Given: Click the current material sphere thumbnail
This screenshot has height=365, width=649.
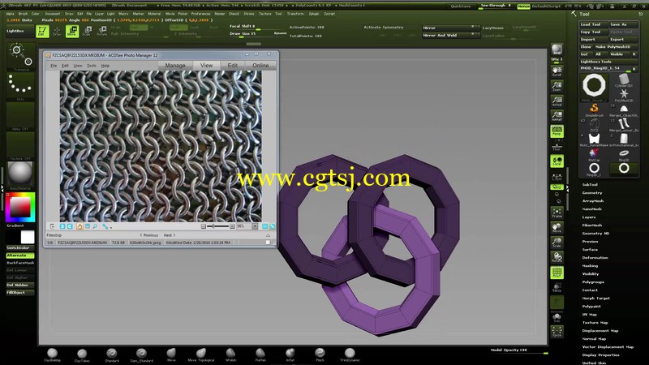Looking at the screenshot, I should click(19, 173).
